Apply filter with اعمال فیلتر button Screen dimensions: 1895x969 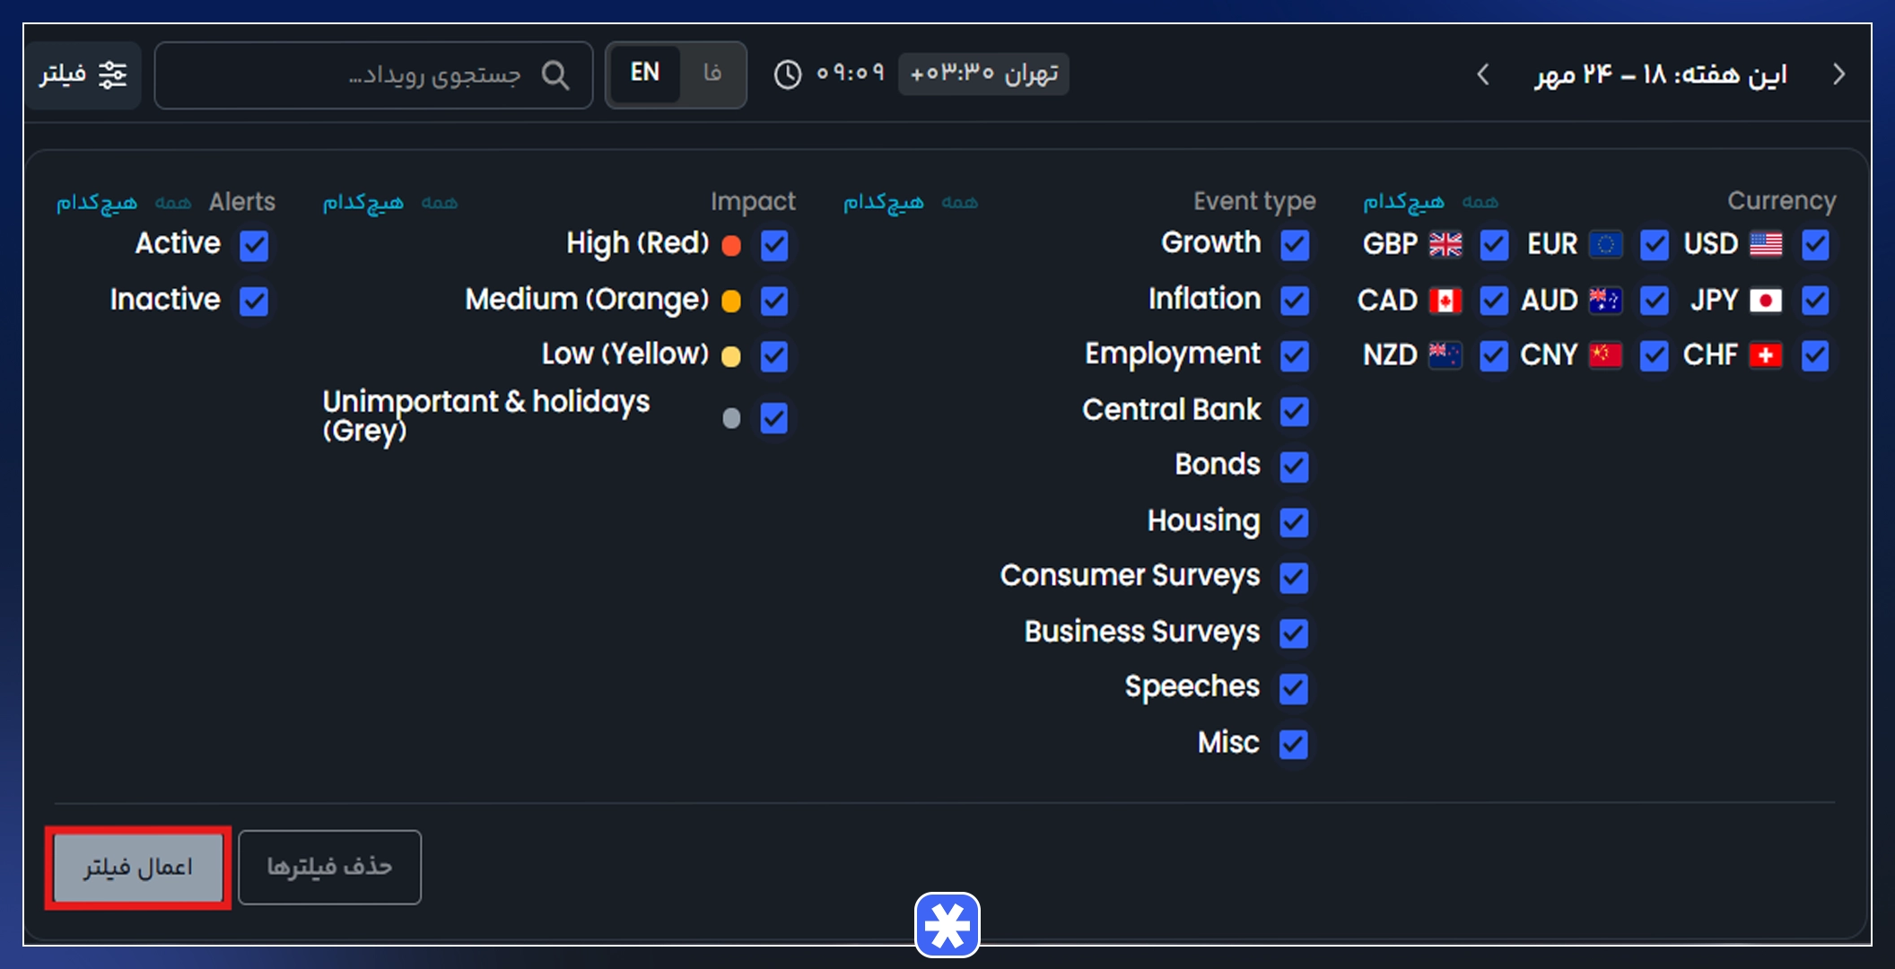(x=138, y=868)
